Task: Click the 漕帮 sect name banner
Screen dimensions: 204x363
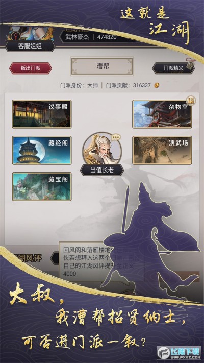Action: pyautogui.click(x=102, y=66)
